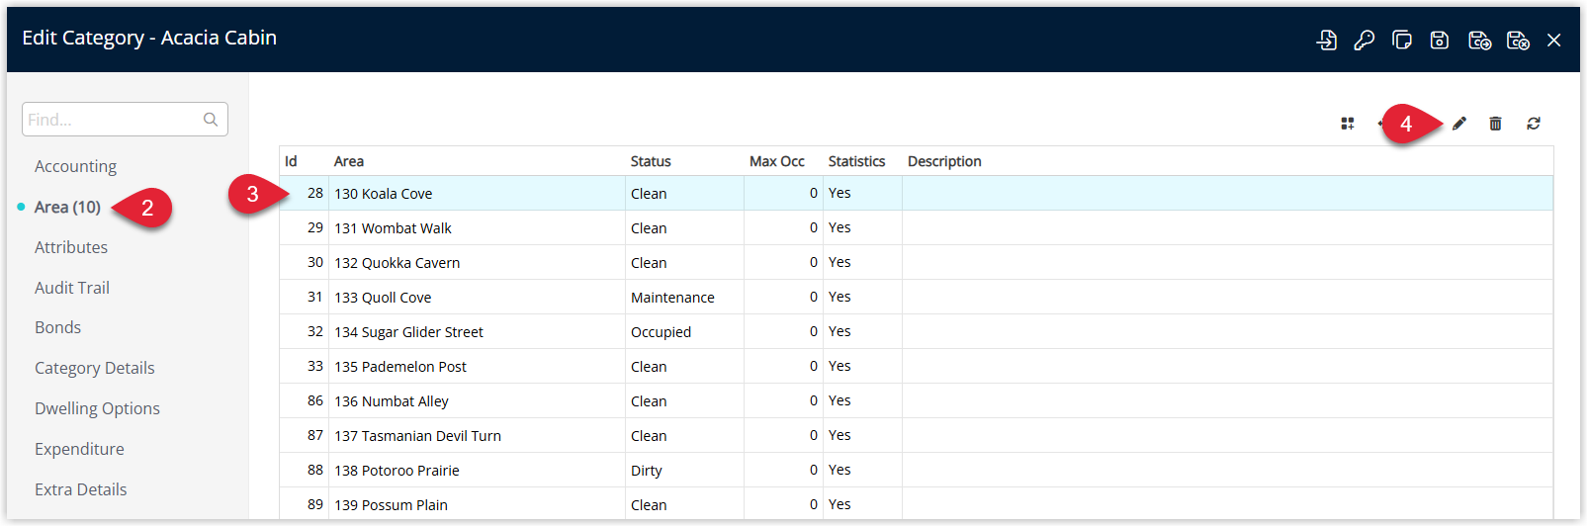Click the pencil edit icon
Image resolution: width=1588 pixels, height=527 pixels.
point(1458,124)
